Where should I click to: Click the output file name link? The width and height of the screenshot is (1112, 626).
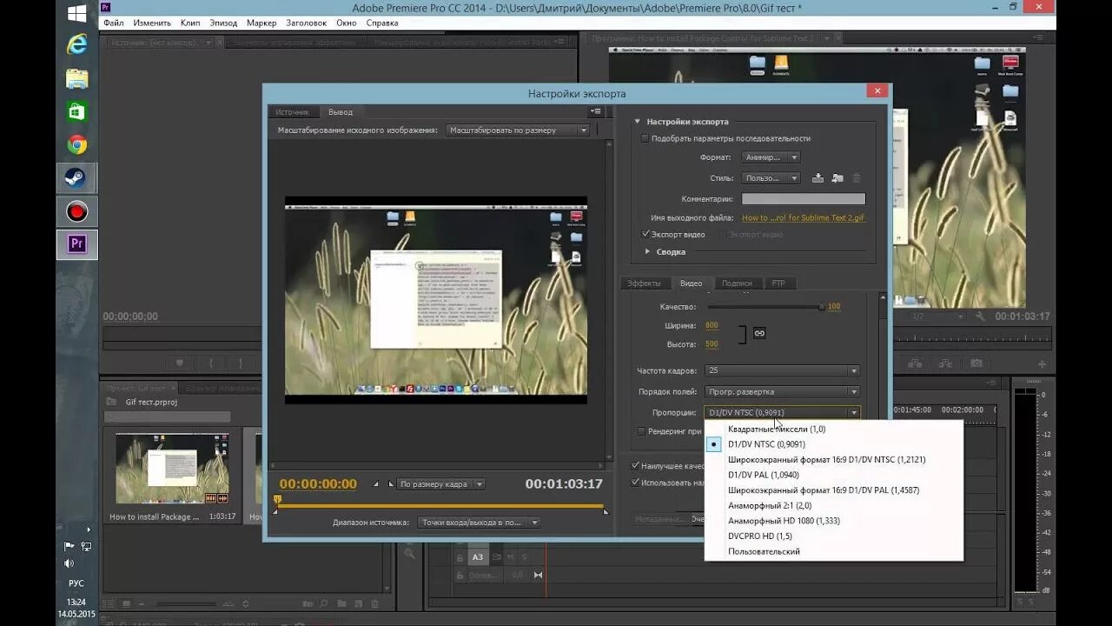(x=804, y=218)
